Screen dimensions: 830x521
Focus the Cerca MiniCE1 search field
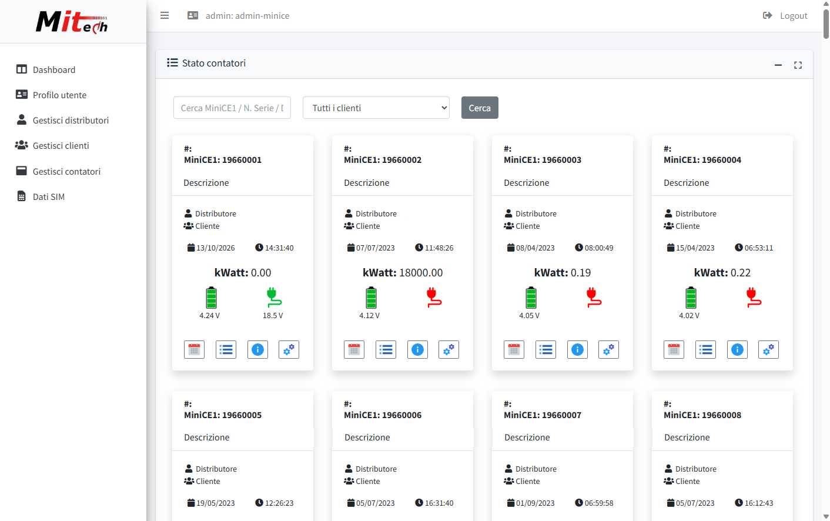tap(232, 108)
